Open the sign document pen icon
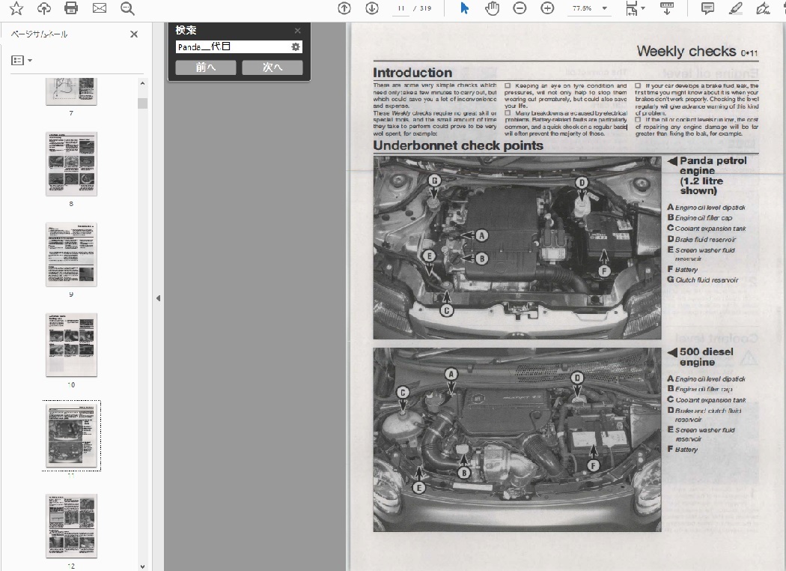Screen dimensions: 786x571 [763, 8]
